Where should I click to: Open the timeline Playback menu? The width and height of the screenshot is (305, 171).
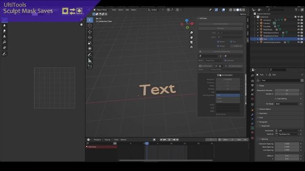98,140
